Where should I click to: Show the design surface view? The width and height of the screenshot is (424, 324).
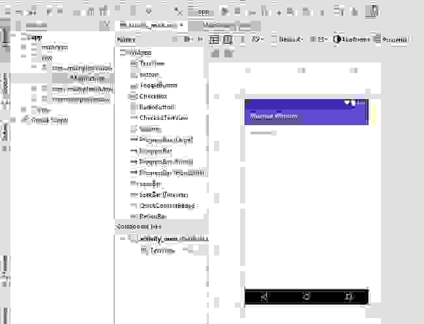[x=214, y=40]
